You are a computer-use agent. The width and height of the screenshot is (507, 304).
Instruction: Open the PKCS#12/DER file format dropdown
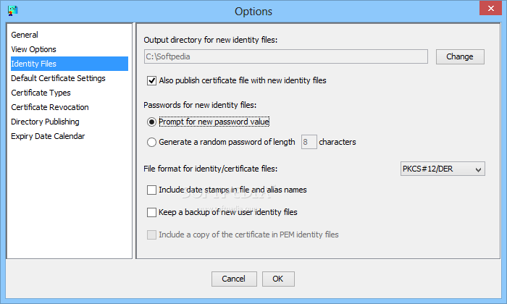pyautogui.click(x=443, y=169)
